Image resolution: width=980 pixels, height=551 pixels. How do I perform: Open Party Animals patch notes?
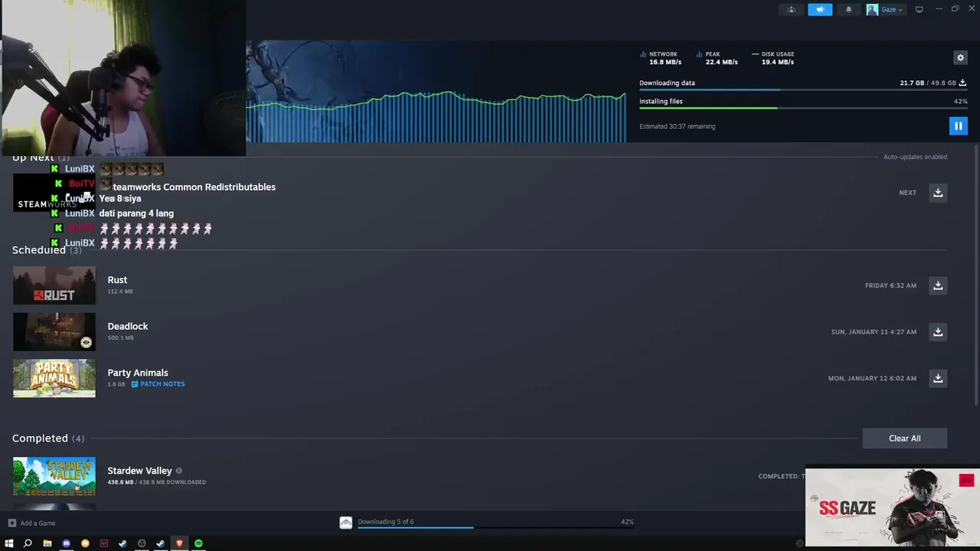[x=158, y=384]
